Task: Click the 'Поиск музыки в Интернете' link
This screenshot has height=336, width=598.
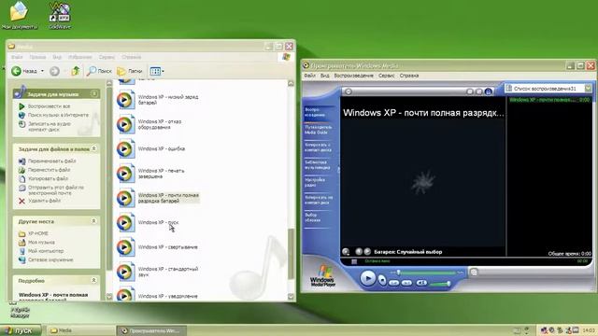Action: [58, 115]
